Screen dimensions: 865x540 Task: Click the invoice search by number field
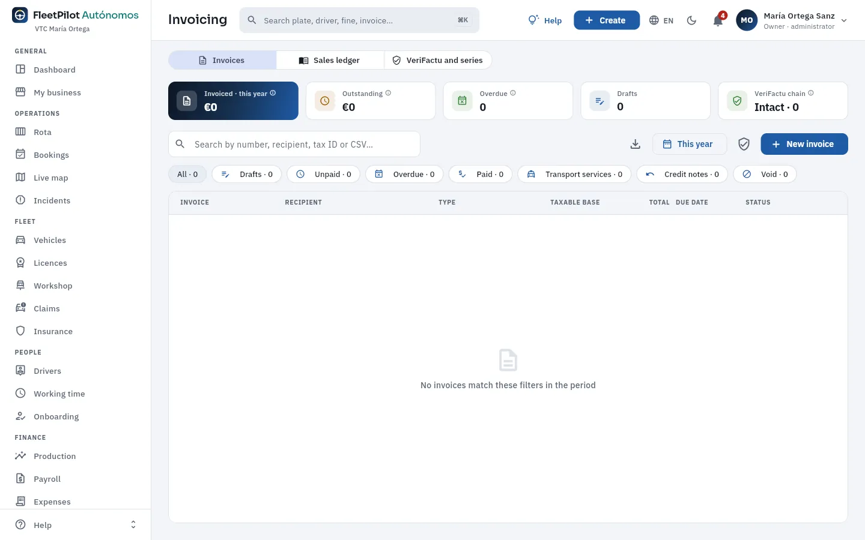294,144
